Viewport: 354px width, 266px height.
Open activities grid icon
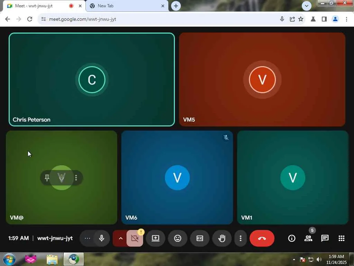(x=342, y=238)
